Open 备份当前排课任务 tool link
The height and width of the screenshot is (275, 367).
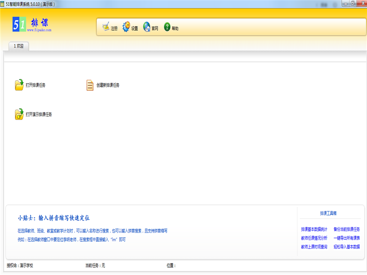(x=347, y=230)
